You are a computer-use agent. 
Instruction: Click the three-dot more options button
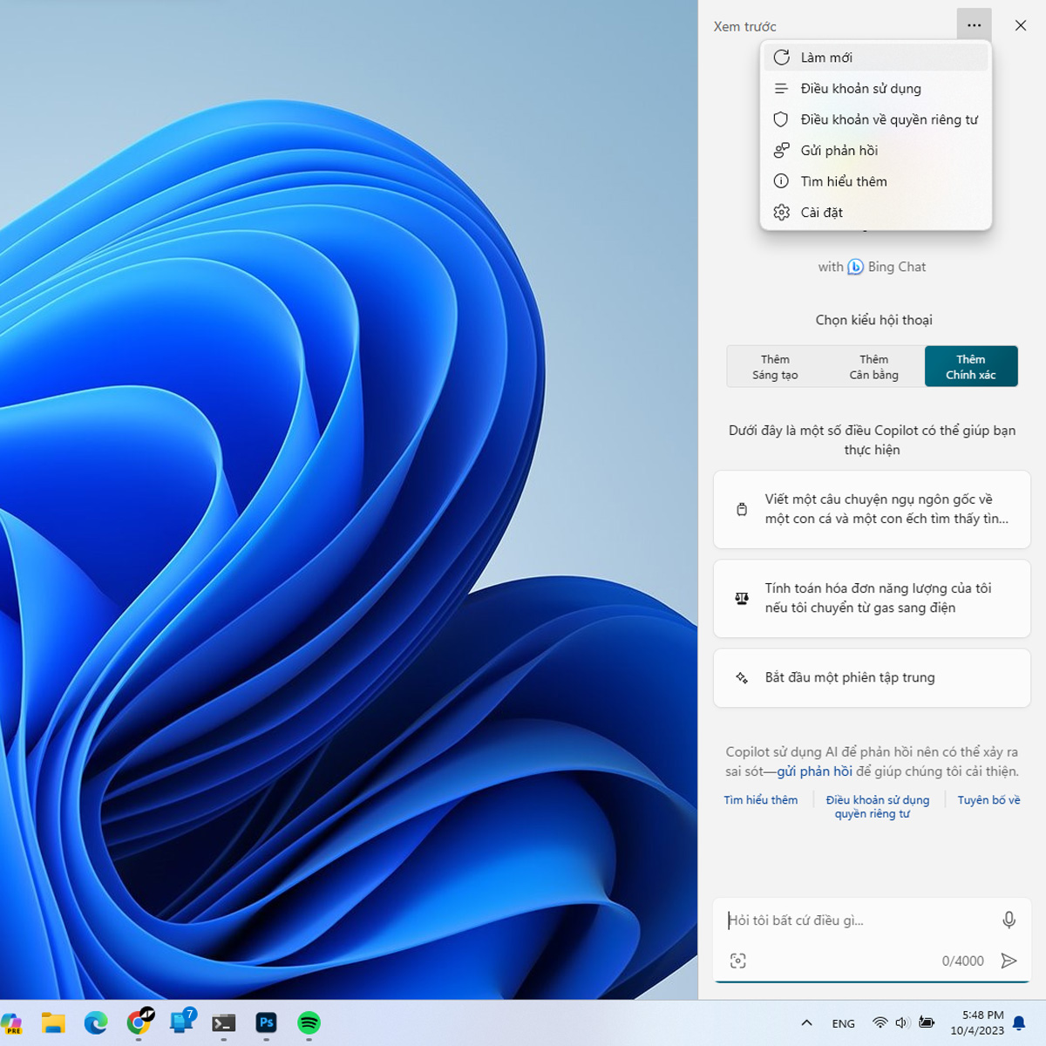[x=974, y=25]
